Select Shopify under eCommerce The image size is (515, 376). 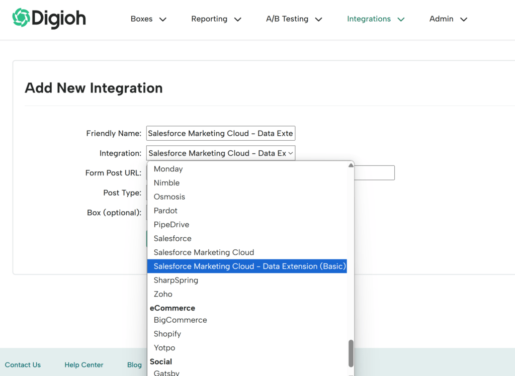[x=247, y=334]
